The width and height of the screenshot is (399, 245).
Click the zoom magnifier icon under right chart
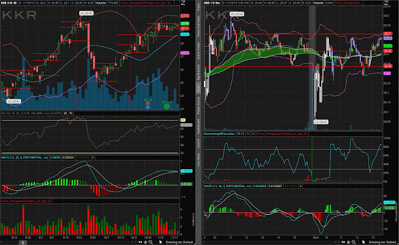pyautogui.click(x=353, y=242)
